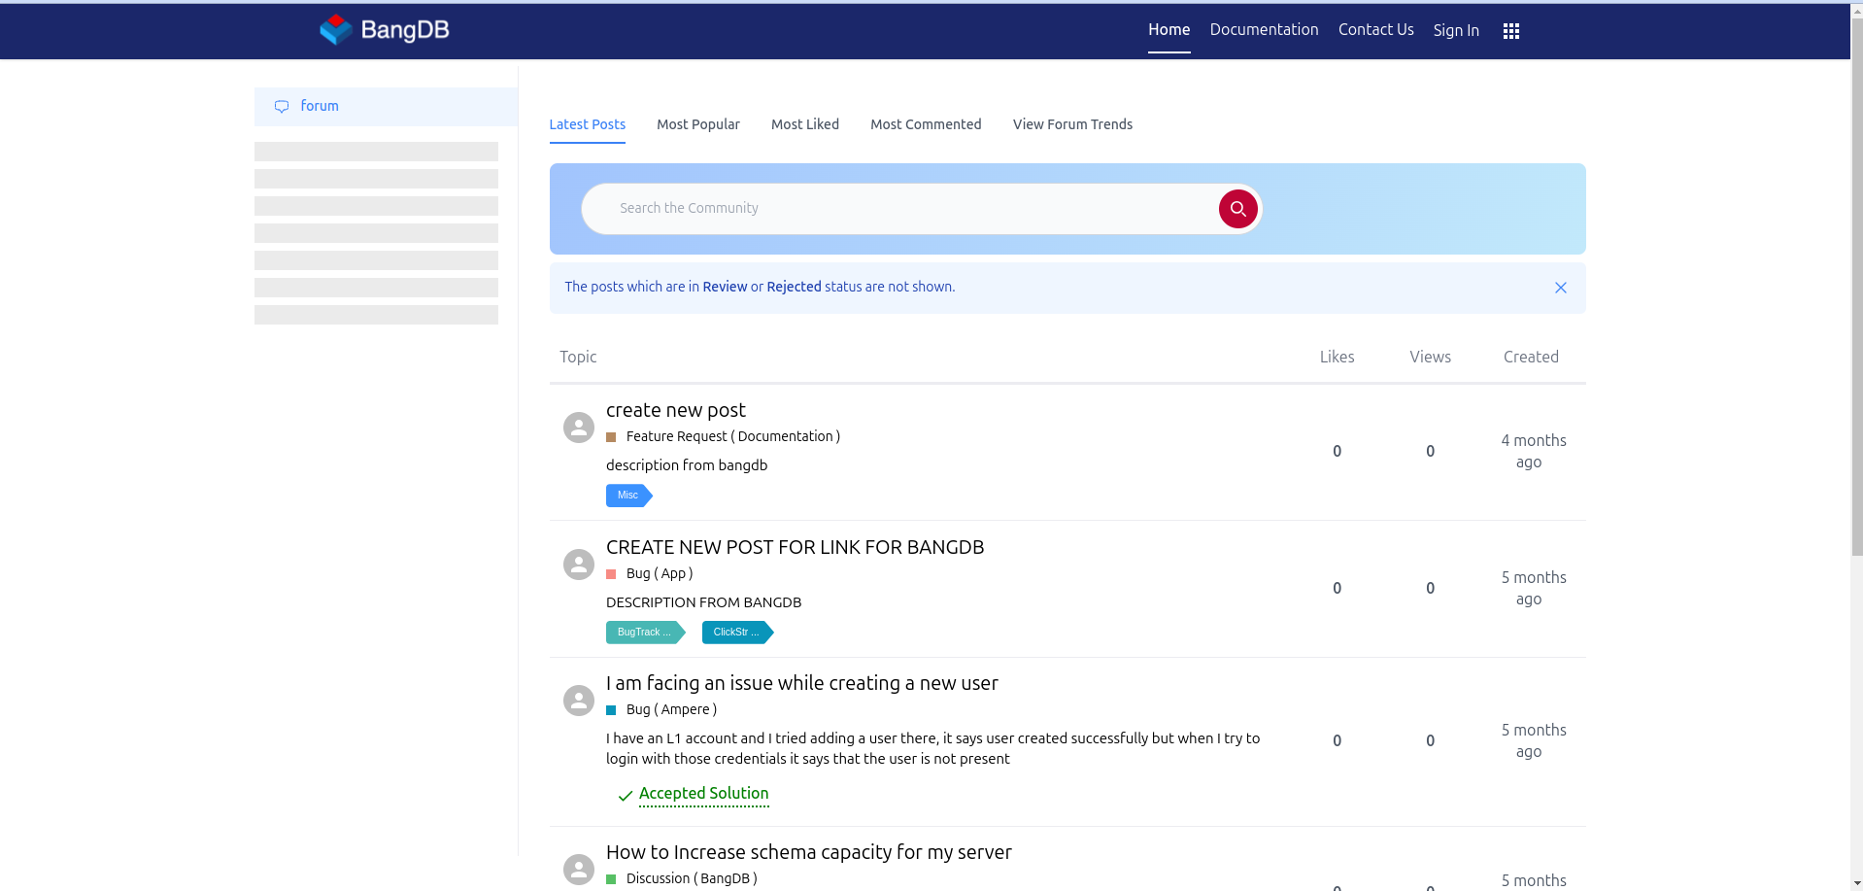Click the Likes column header
The image size is (1863, 891).
[x=1337, y=357]
